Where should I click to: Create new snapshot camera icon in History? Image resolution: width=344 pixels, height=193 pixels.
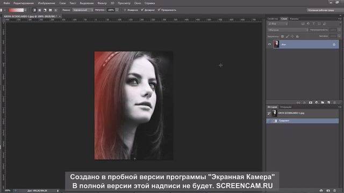pyautogui.click(x=328, y=191)
